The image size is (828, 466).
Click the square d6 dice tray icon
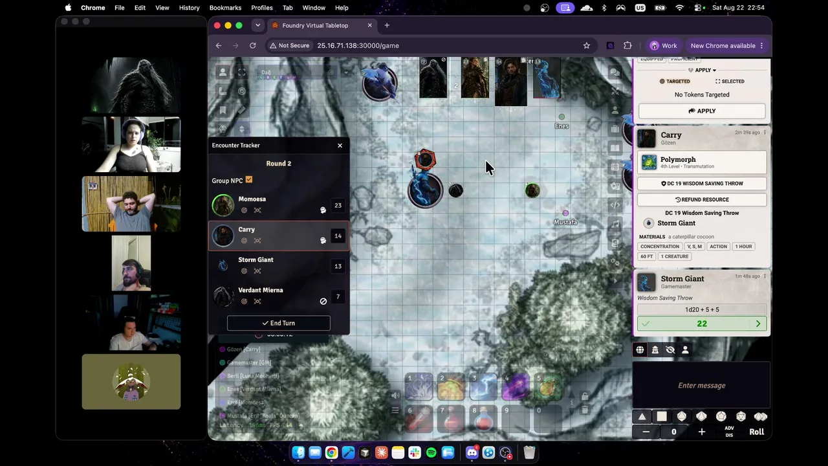pyautogui.click(x=662, y=417)
